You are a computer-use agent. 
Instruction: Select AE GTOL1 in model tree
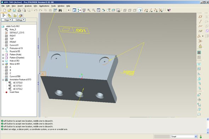pyautogui.click(x=18, y=86)
